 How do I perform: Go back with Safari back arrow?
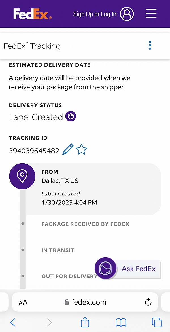coord(13,322)
